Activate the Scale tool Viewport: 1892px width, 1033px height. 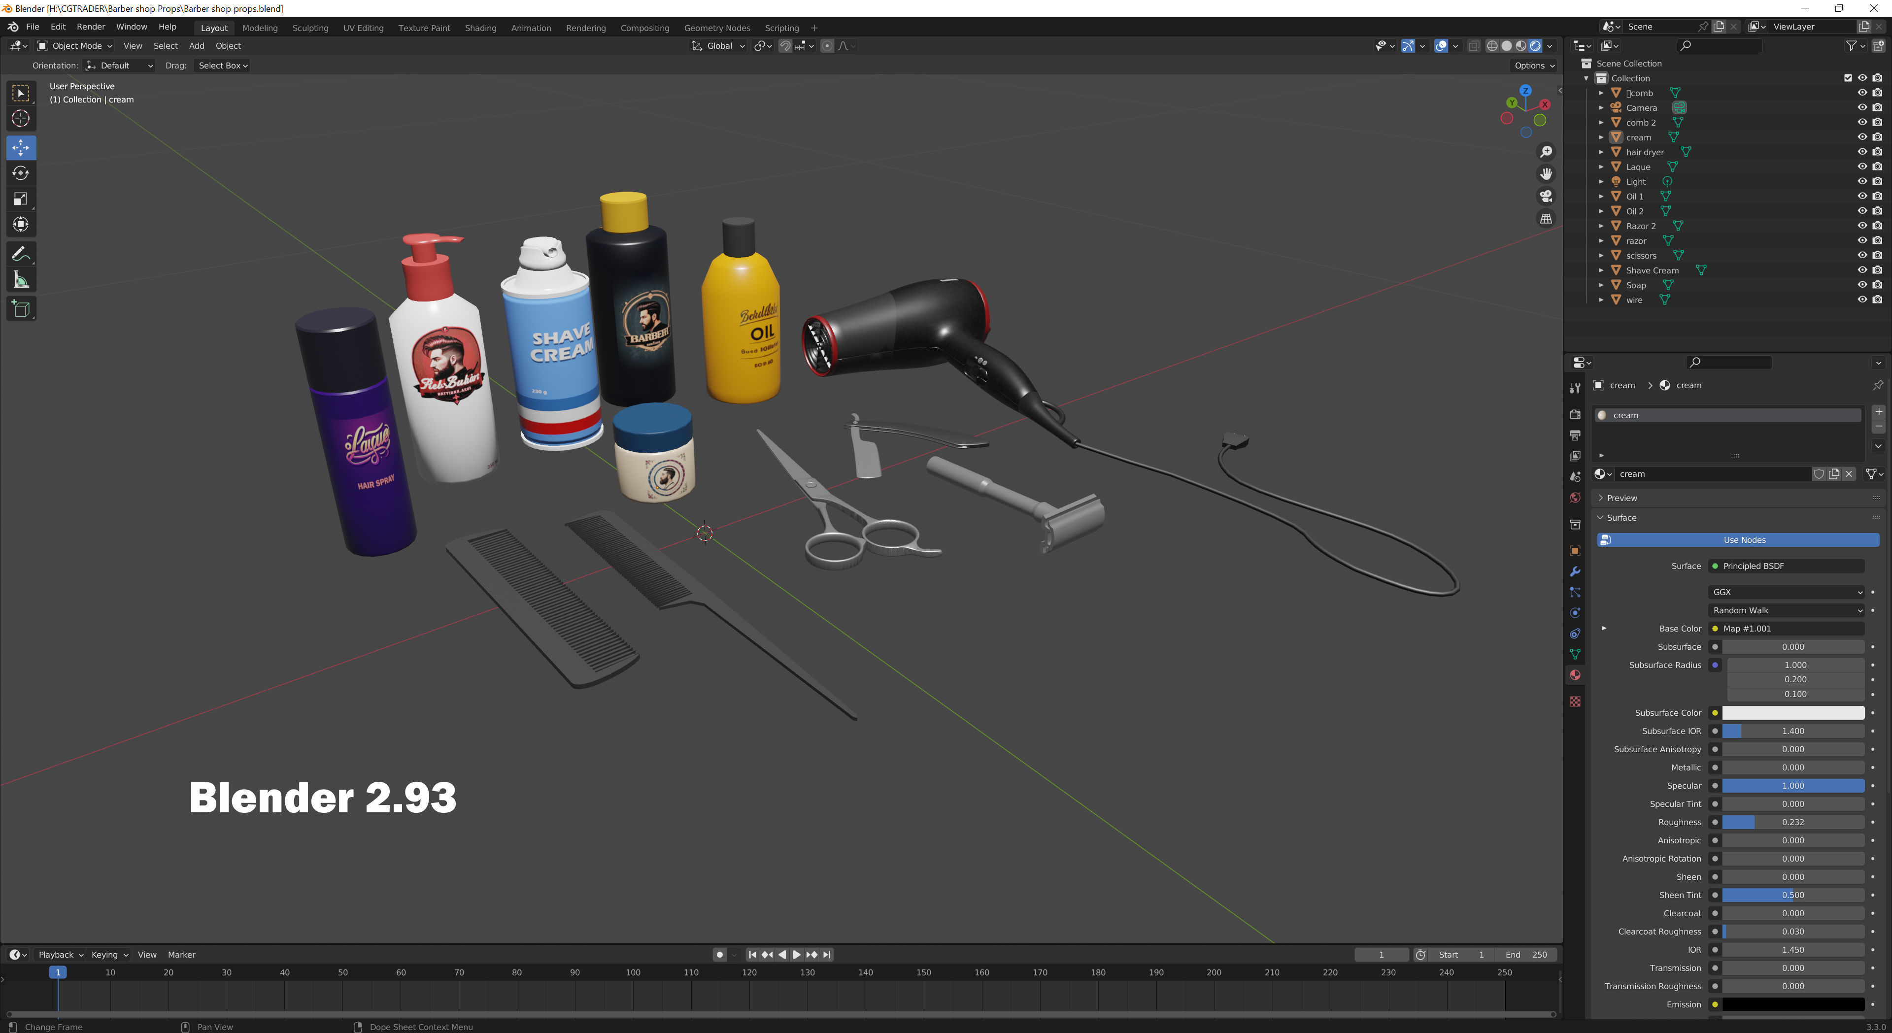click(21, 199)
